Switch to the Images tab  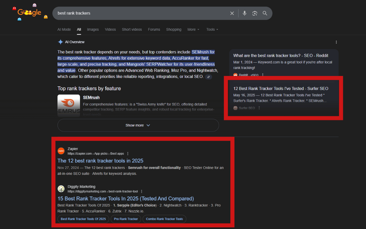coord(93,29)
